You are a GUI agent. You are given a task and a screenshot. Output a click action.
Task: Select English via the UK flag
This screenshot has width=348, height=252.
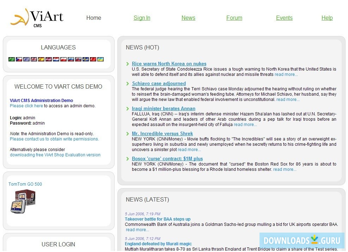pyautogui.click(x=34, y=59)
